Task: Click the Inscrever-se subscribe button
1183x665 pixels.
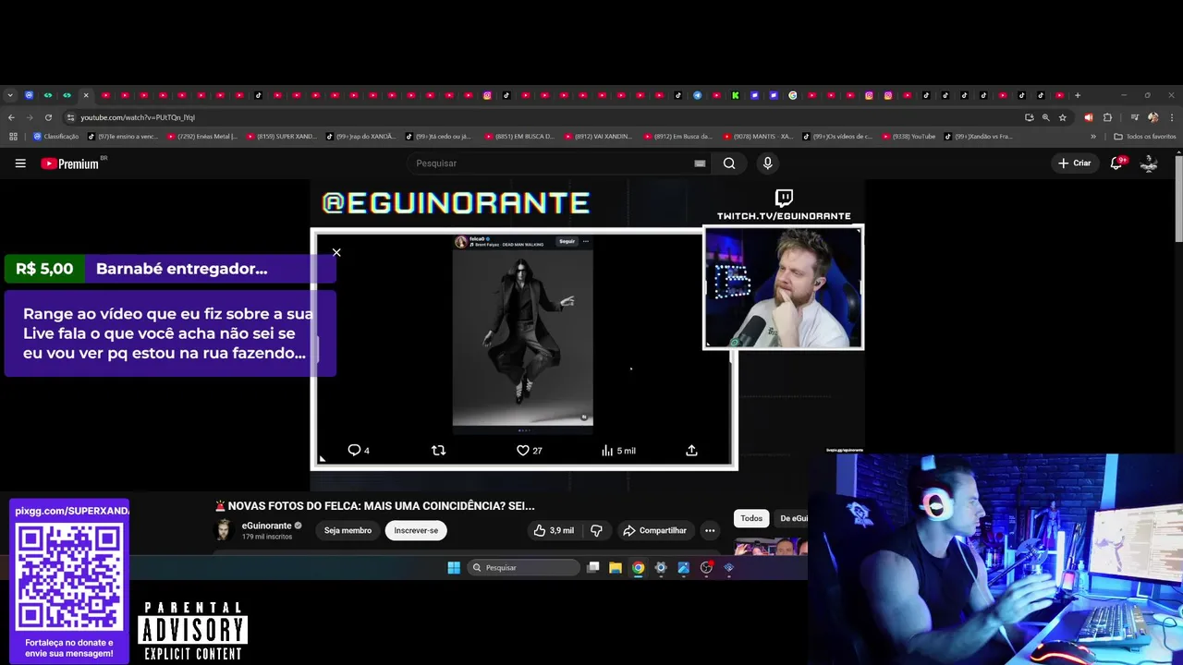Action: click(416, 530)
